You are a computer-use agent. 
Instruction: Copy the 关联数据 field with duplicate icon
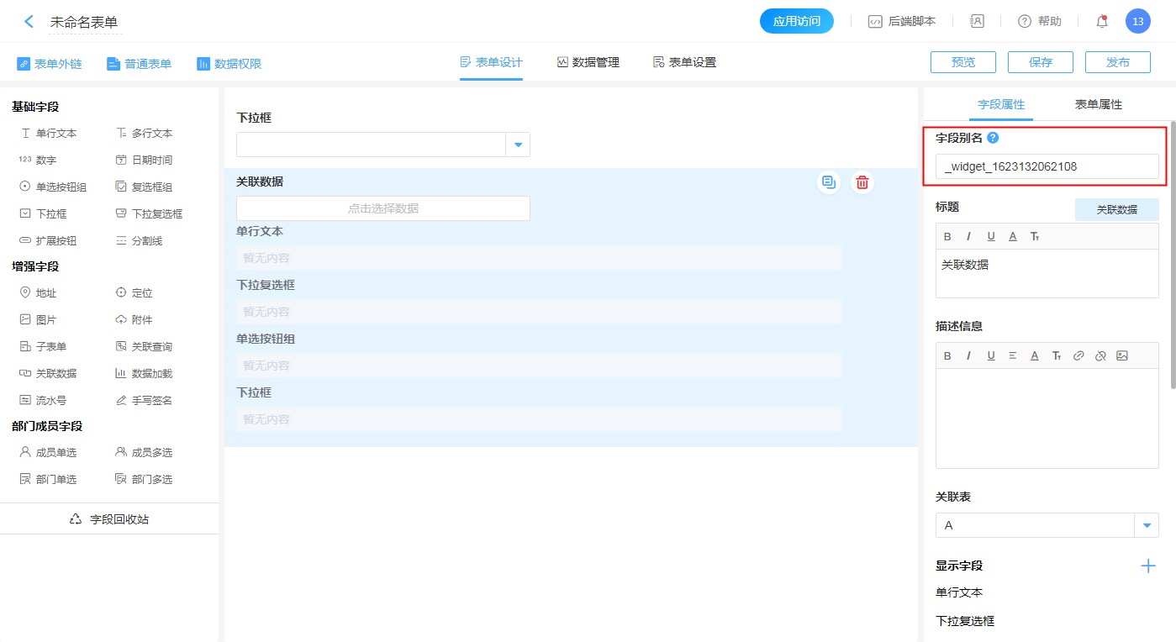click(829, 182)
